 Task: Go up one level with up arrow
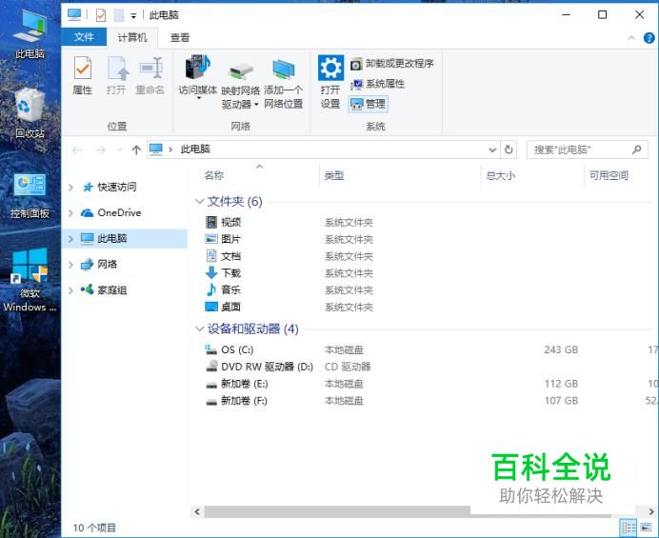(136, 149)
